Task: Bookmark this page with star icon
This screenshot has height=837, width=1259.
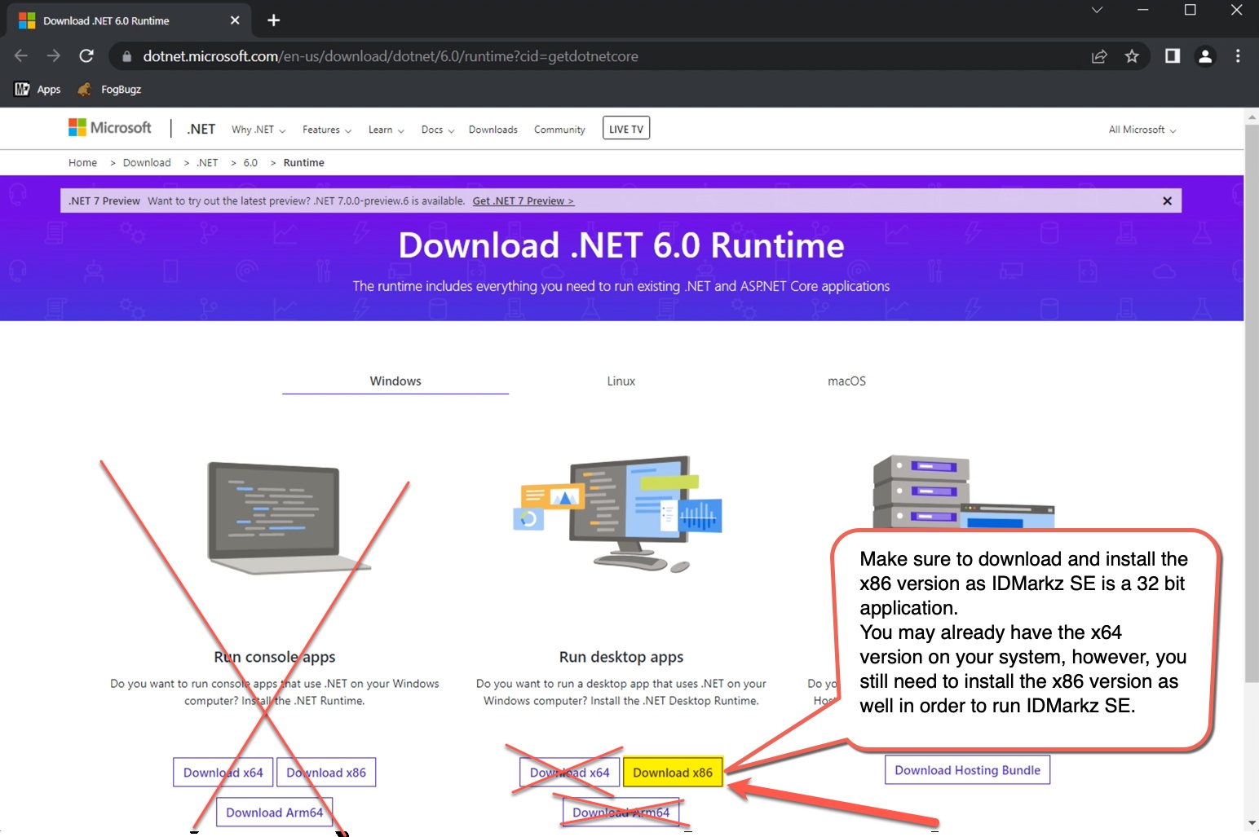Action: point(1132,56)
